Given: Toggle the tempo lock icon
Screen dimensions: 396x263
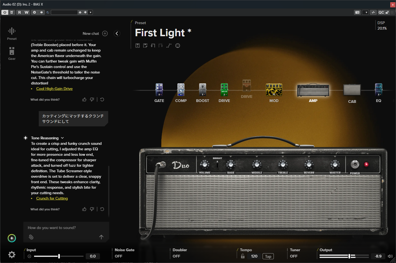Looking at the screenshot, I should (x=243, y=256).
